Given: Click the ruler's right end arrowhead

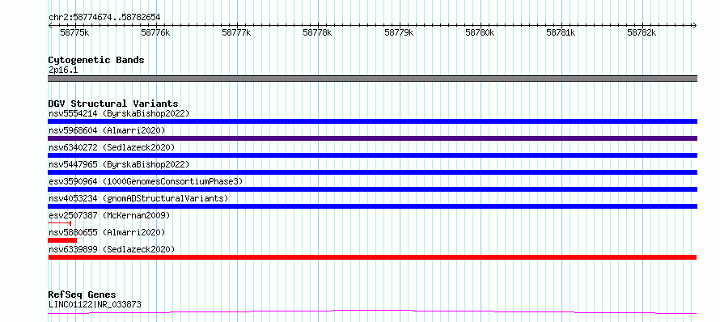Looking at the screenshot, I should [x=695, y=26].
